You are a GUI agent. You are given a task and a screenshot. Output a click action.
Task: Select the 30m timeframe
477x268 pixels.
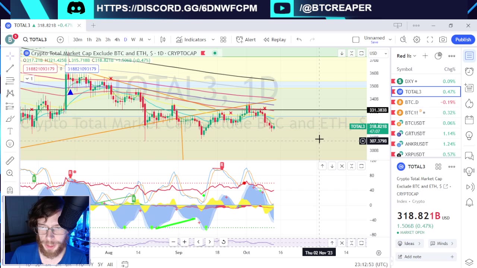(78, 39)
